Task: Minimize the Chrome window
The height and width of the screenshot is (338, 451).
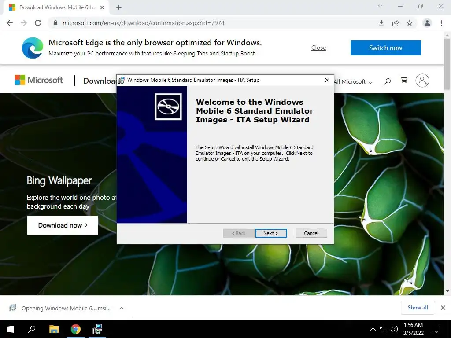Action: pyautogui.click(x=400, y=6)
